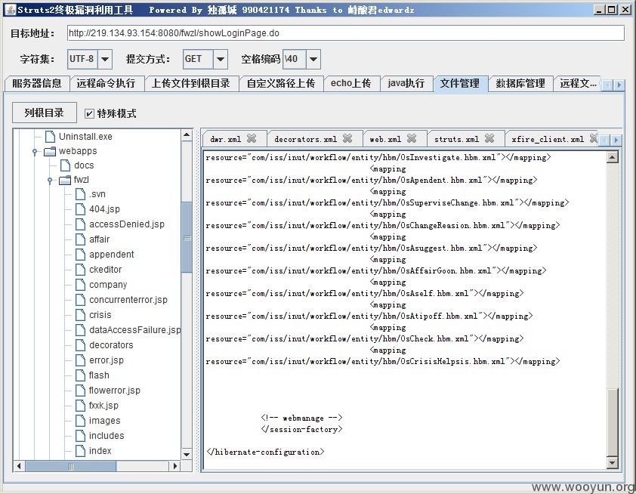Close the dwr.xml file tab

click(x=252, y=139)
